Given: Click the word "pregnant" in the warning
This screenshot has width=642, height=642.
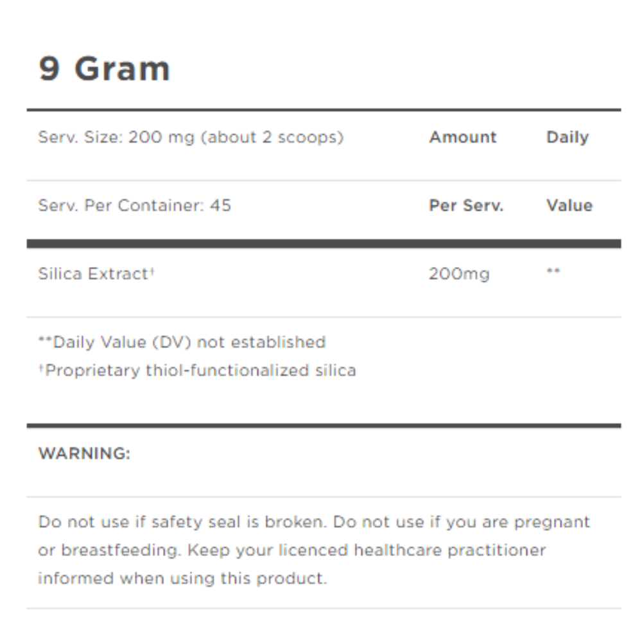Looking at the screenshot, I should pos(551,522).
